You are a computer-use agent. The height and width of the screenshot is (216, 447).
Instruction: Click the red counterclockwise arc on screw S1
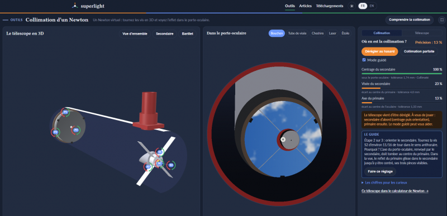click(156, 152)
